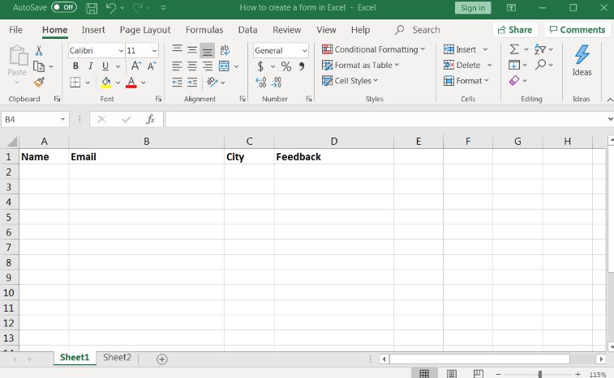Toggle Bottom Align

pyautogui.click(x=207, y=50)
